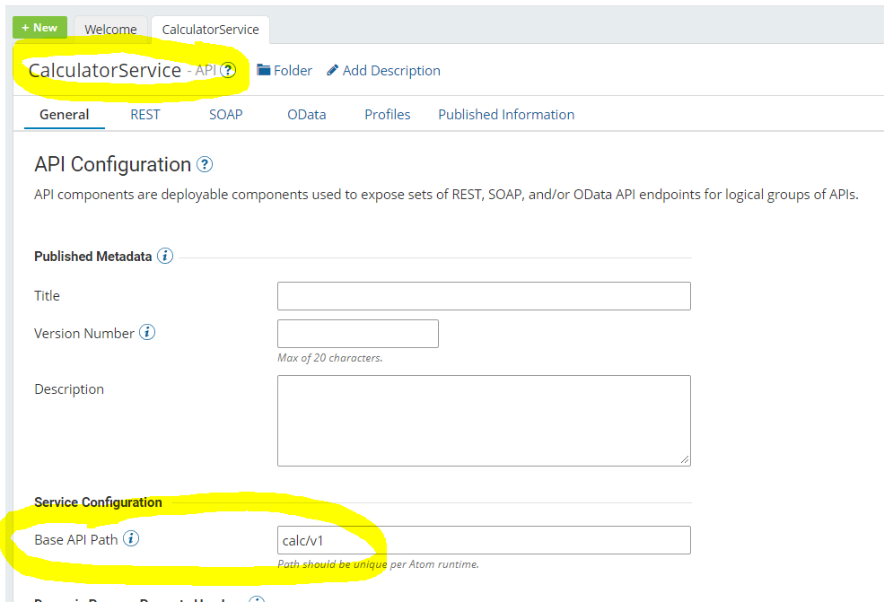Click the pencil icon for Add Description

[333, 70]
